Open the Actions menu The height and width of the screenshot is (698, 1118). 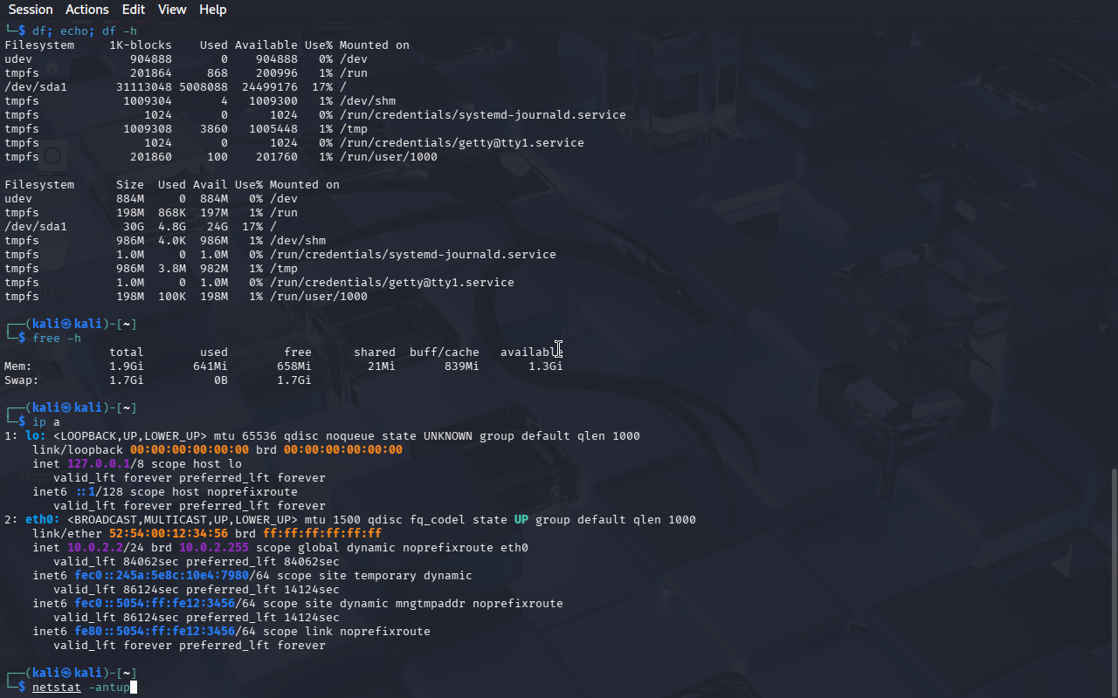click(87, 10)
